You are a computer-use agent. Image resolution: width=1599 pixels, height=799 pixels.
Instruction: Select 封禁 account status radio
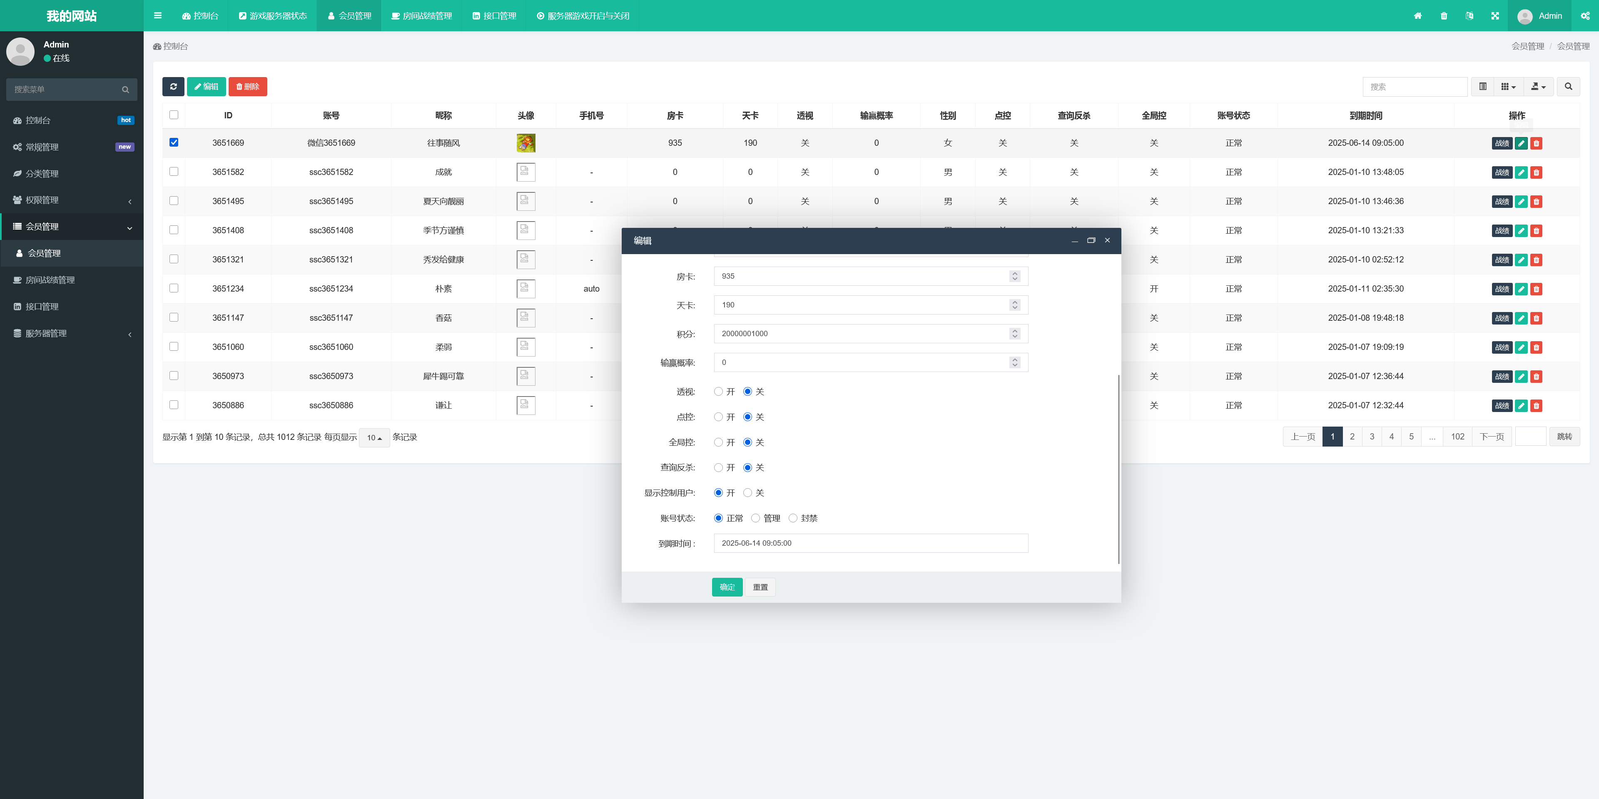pyautogui.click(x=793, y=518)
